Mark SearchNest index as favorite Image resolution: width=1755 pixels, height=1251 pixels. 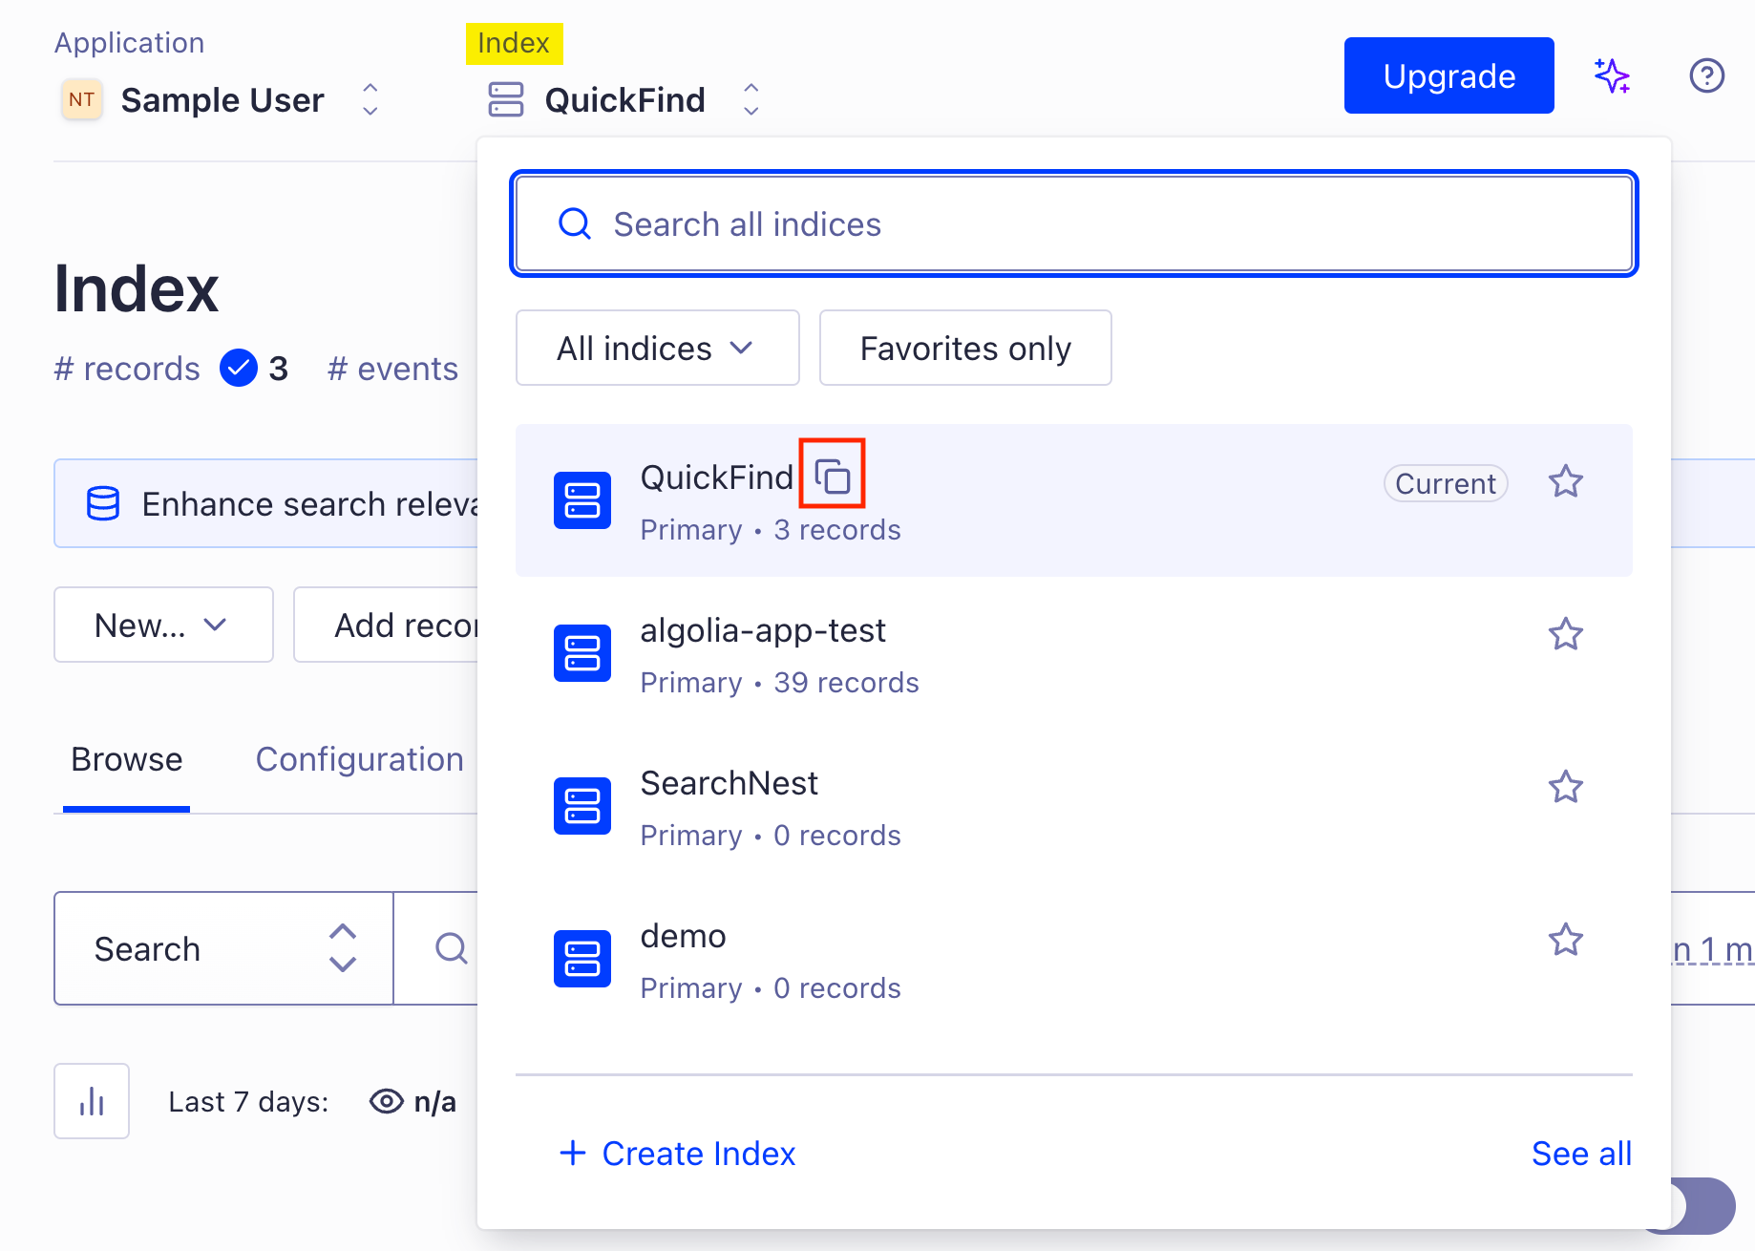click(x=1565, y=787)
